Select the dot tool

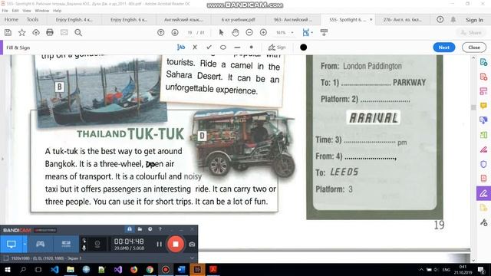(251, 48)
